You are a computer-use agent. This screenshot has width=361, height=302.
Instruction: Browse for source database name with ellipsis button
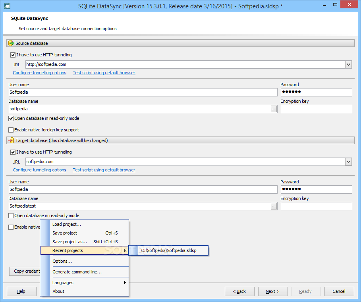[x=274, y=109]
